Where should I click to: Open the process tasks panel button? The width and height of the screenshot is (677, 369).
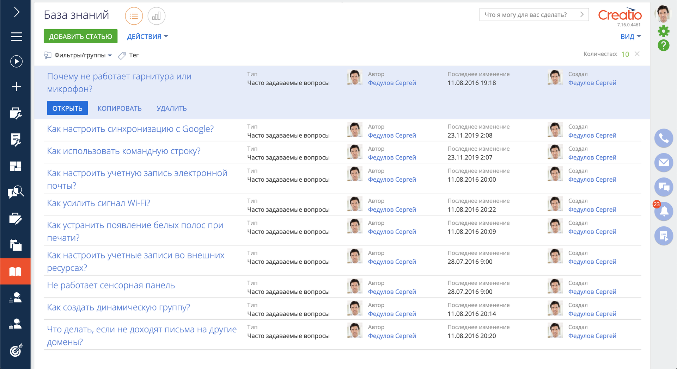(664, 236)
